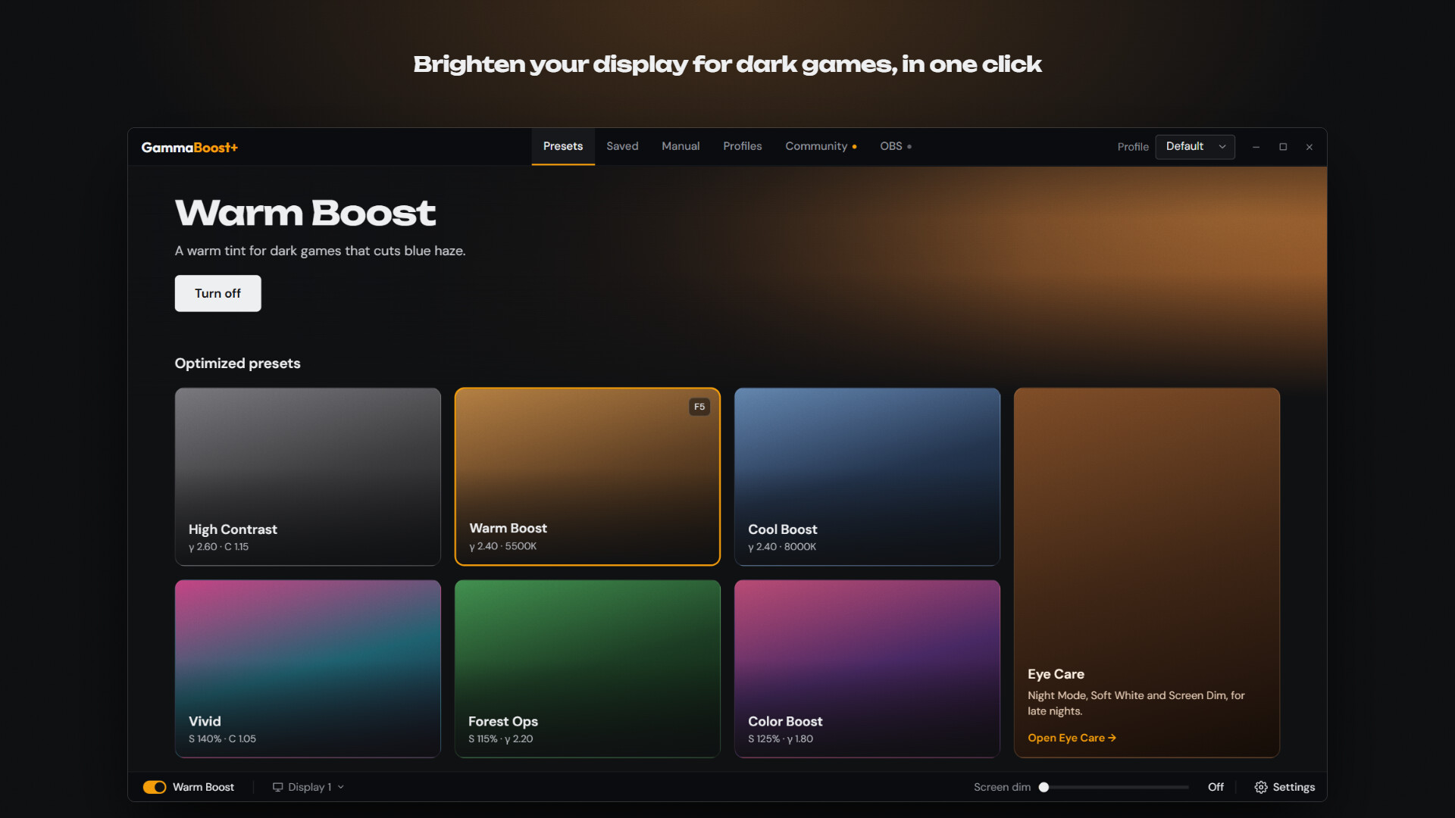
Task: Switch to the Presets tab
Action: coord(563,146)
